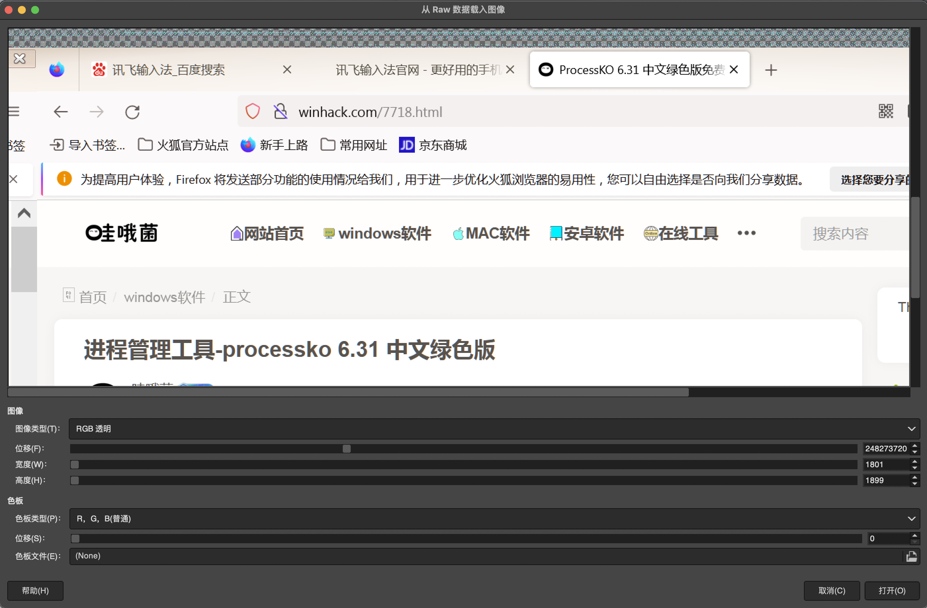
Task: Click the 位移(F) slider handle
Action: coord(347,448)
